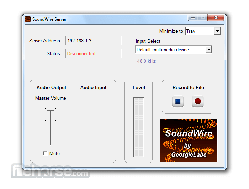Viewport: 249px width, 189px height.
Task: Click the Disconnected status field
Action: click(x=93, y=53)
